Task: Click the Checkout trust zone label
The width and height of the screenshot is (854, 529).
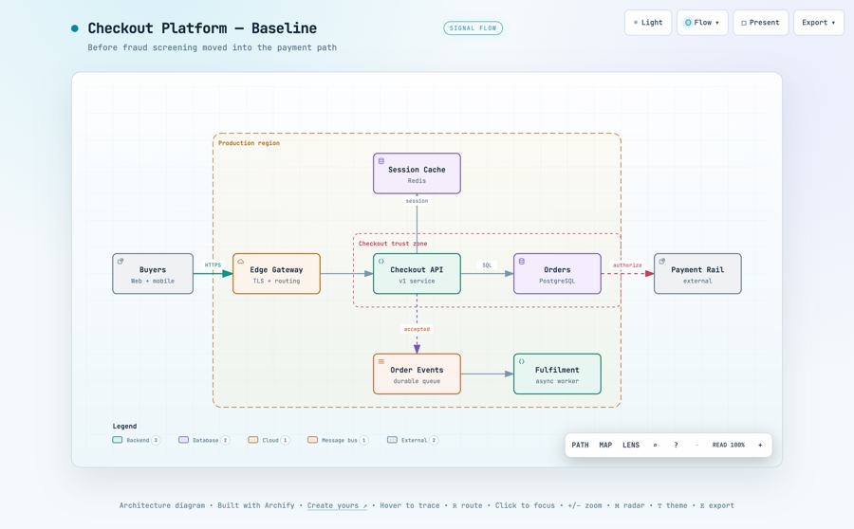Action: pos(393,244)
